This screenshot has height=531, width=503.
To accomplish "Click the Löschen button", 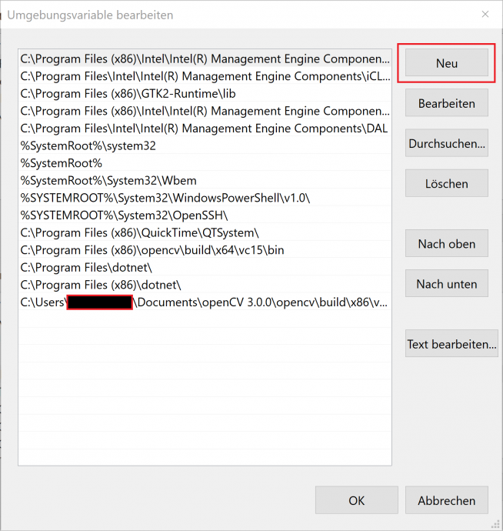I will coord(446,184).
